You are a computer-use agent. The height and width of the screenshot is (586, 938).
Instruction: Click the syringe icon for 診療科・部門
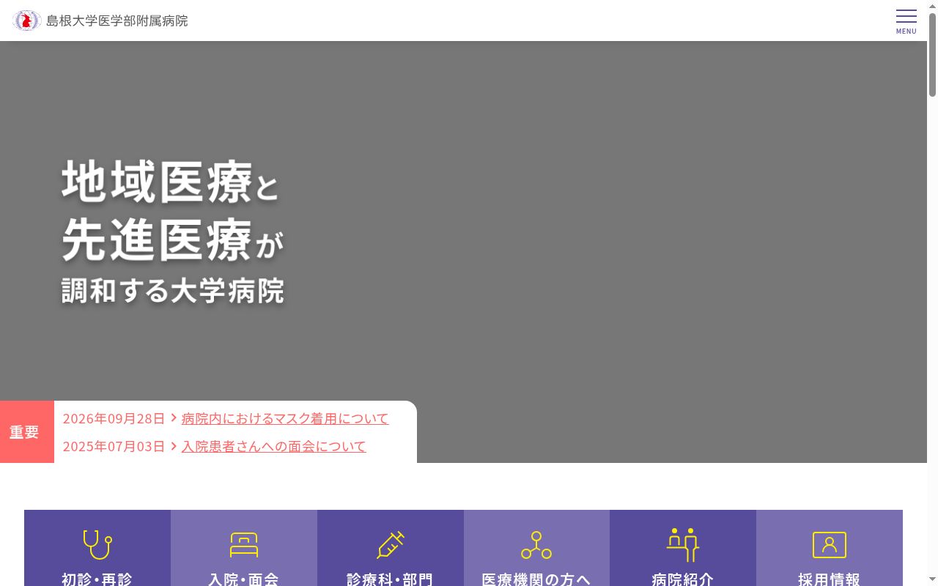pyautogui.click(x=391, y=545)
